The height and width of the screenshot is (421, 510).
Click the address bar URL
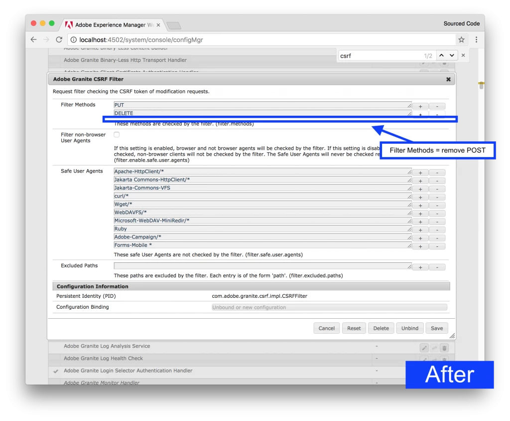pyautogui.click(x=141, y=40)
